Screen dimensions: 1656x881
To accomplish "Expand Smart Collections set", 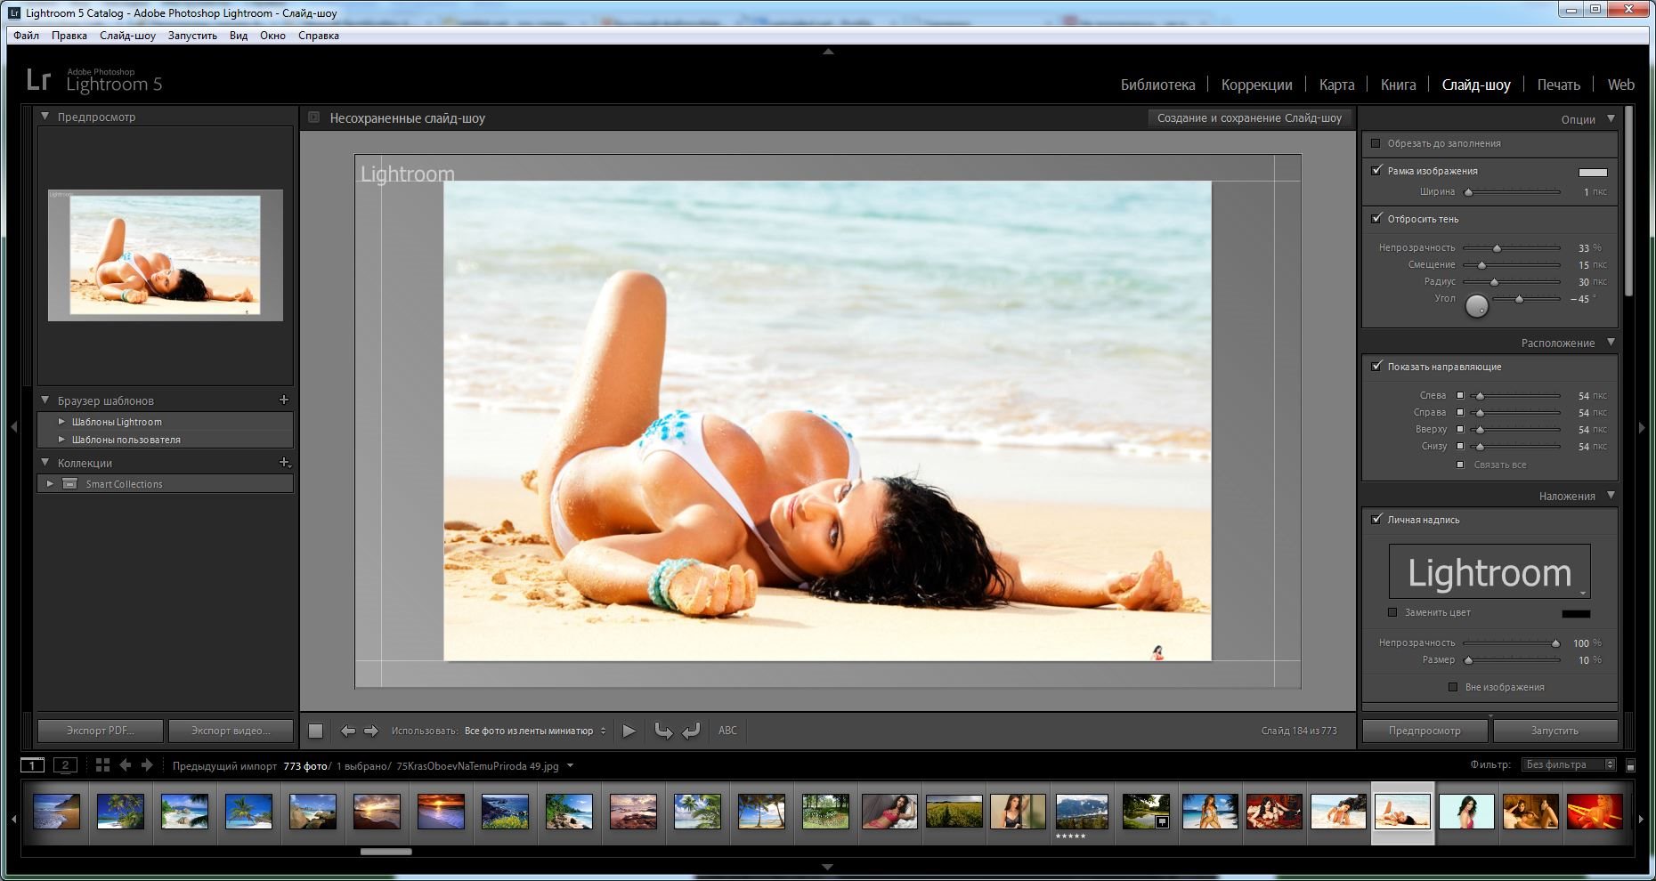I will click(x=50, y=484).
